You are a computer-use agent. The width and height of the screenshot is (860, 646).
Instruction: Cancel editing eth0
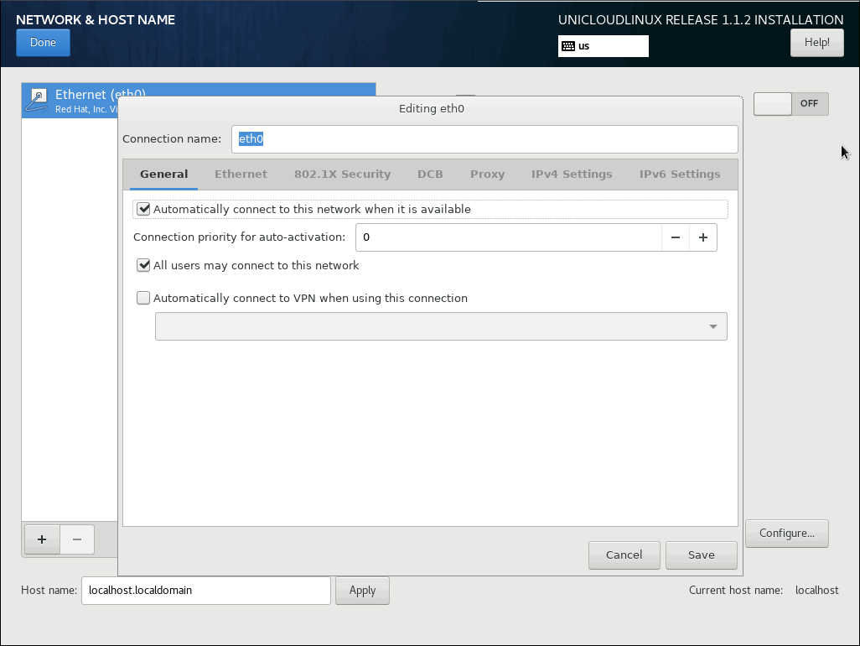pos(624,555)
